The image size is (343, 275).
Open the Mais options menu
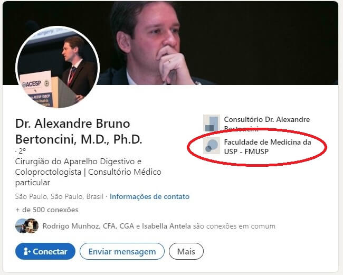point(186,251)
